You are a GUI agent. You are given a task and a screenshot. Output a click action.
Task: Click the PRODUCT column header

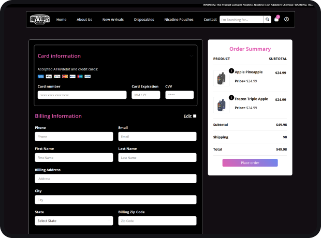click(x=222, y=59)
